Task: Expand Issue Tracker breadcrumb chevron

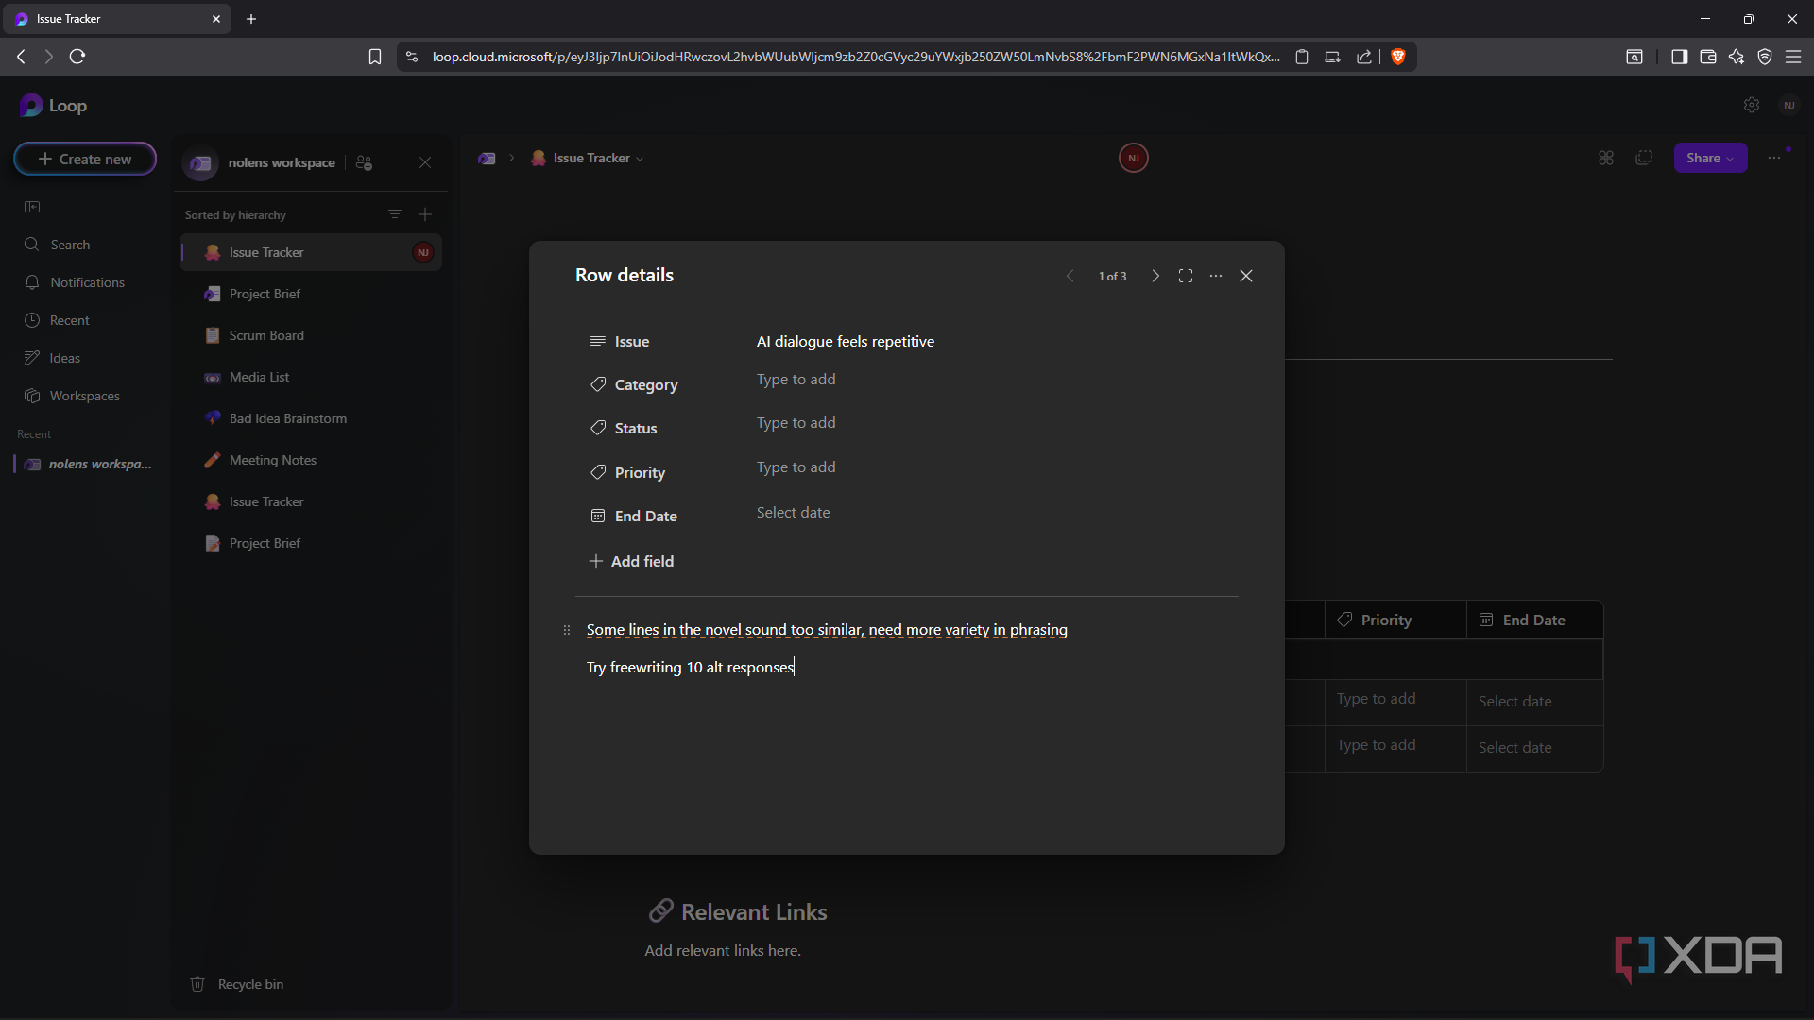Action: [640, 159]
